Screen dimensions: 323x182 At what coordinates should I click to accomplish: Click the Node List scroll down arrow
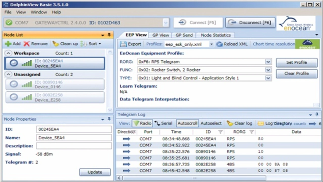[110, 110]
